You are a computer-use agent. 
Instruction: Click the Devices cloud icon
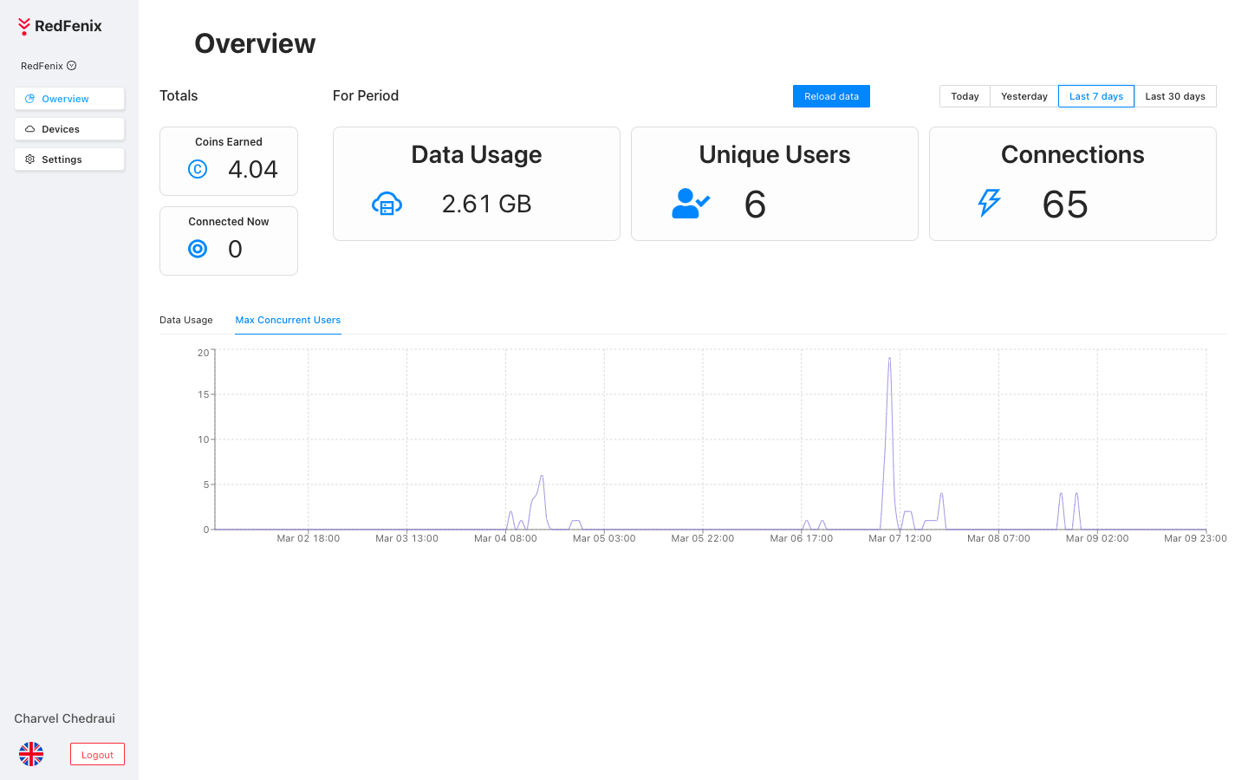tap(30, 129)
